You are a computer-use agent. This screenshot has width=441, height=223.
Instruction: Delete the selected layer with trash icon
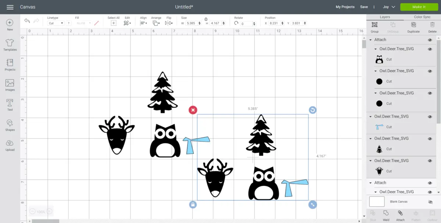(432, 27)
